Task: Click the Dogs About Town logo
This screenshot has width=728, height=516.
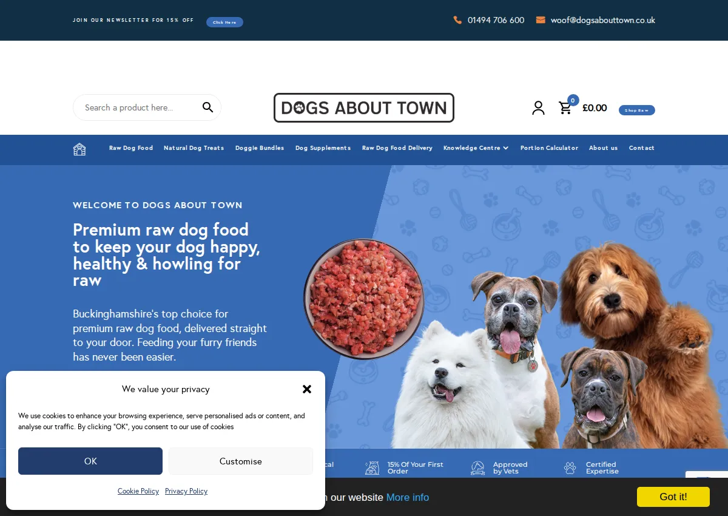Action: (x=364, y=108)
